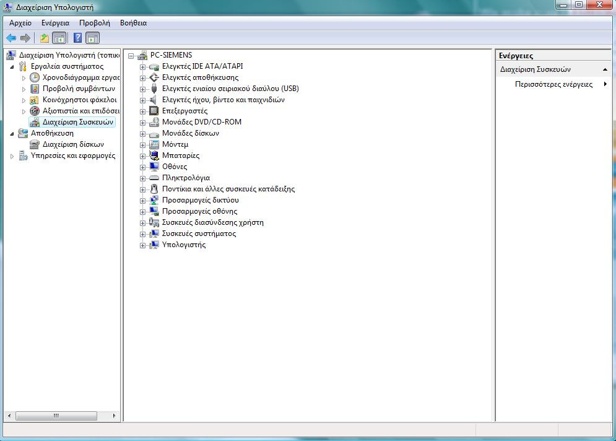
Task: Expand the Προβολή συμβάντων node
Action: (x=24, y=89)
